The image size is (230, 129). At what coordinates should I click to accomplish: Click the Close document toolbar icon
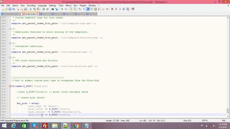coord(18,9)
